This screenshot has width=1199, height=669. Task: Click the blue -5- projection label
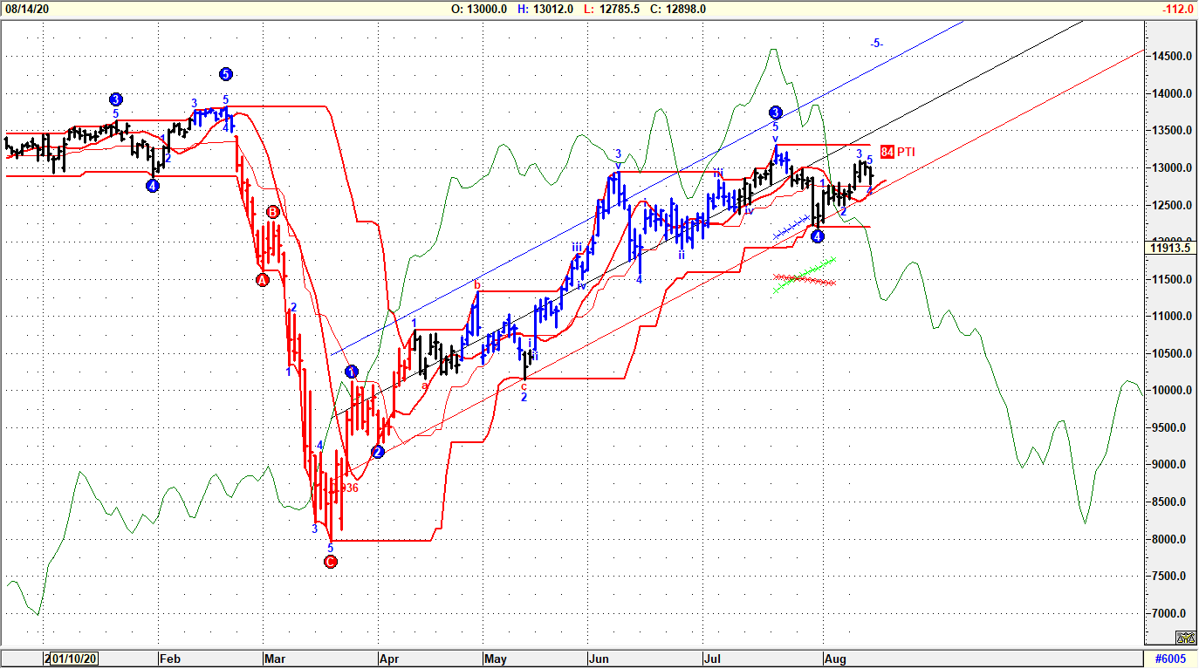point(876,44)
